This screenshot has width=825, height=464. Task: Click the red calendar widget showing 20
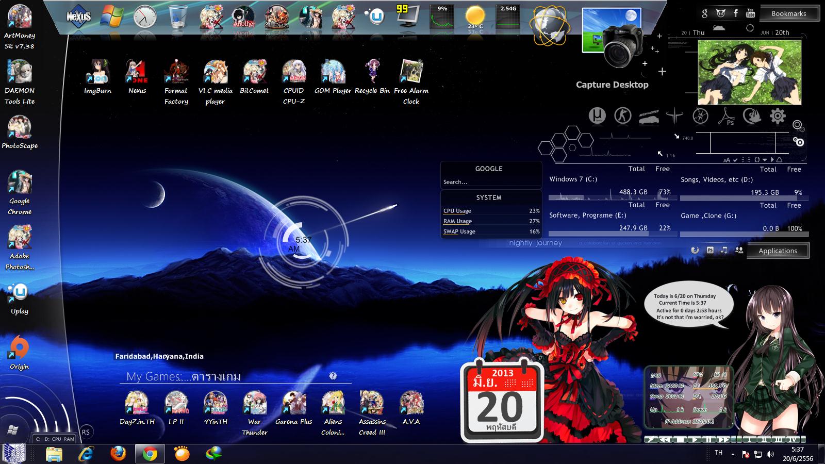502,400
